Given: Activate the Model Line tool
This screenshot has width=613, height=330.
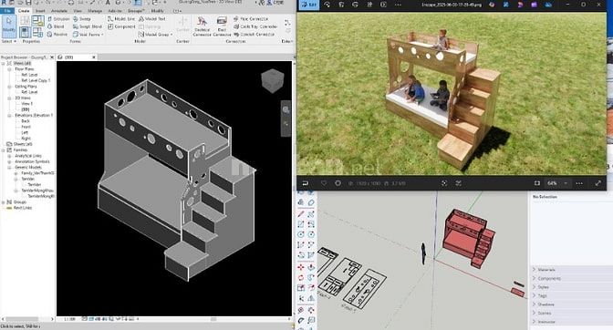Looking at the screenshot, I should coord(121,19).
